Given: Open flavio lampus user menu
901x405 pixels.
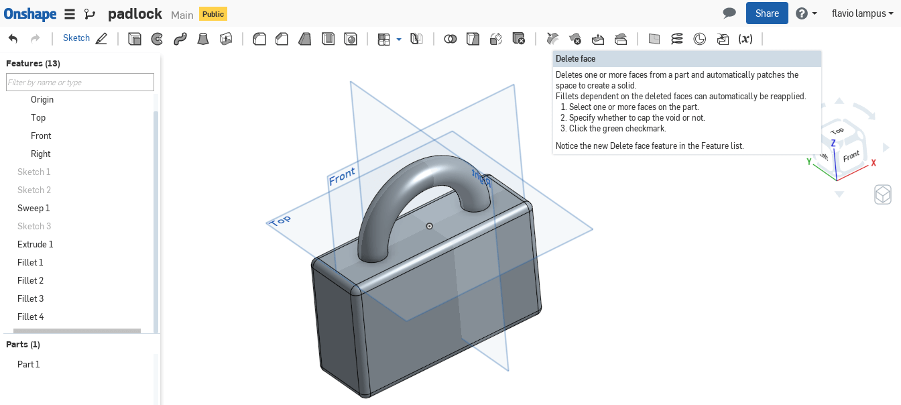Looking at the screenshot, I should [x=863, y=13].
